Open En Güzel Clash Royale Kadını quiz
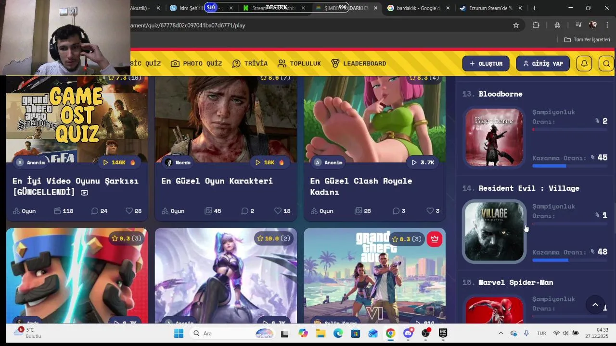 click(361, 186)
